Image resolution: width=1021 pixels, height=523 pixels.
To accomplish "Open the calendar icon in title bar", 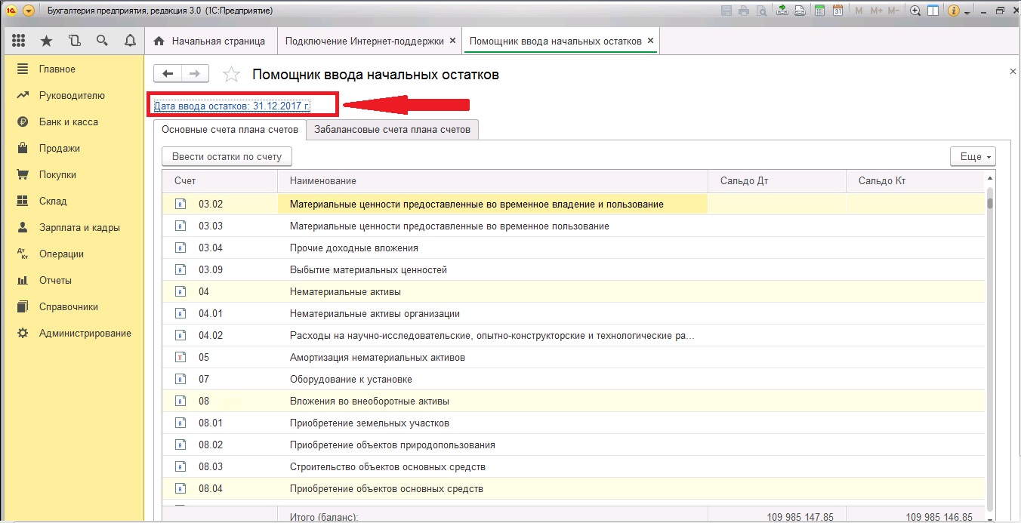I will pos(837,11).
